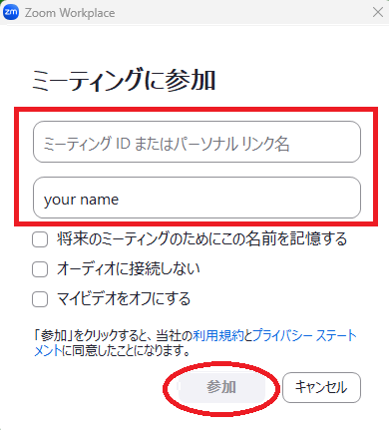Click the に同意したことになります agreement text
This screenshot has width=389, height=430.
click(127, 350)
